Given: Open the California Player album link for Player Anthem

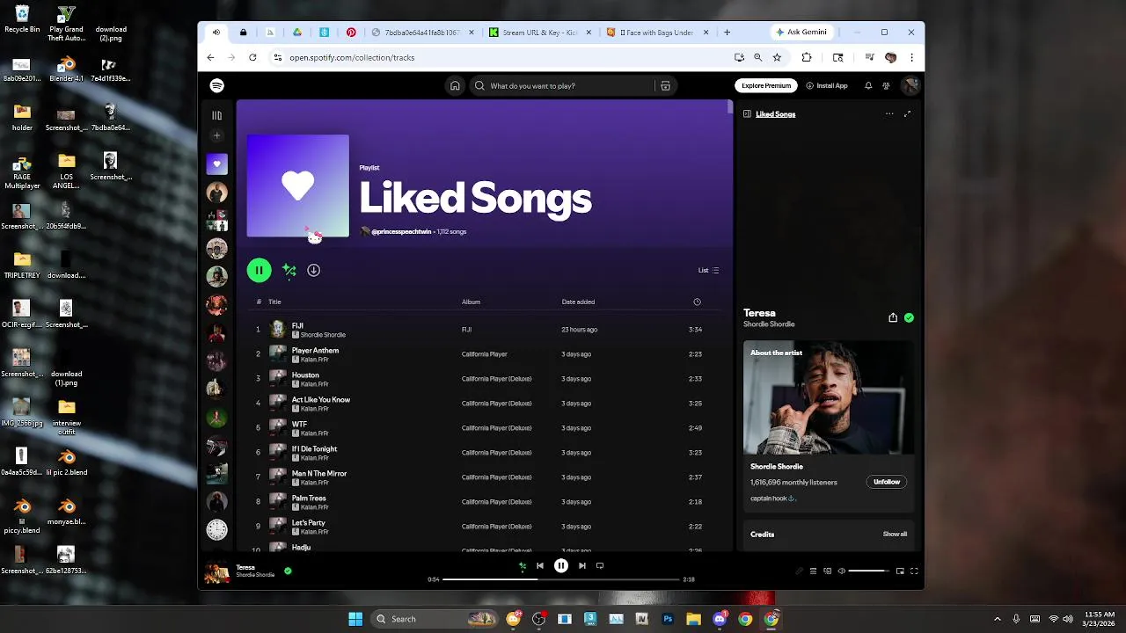Looking at the screenshot, I should pyautogui.click(x=485, y=354).
